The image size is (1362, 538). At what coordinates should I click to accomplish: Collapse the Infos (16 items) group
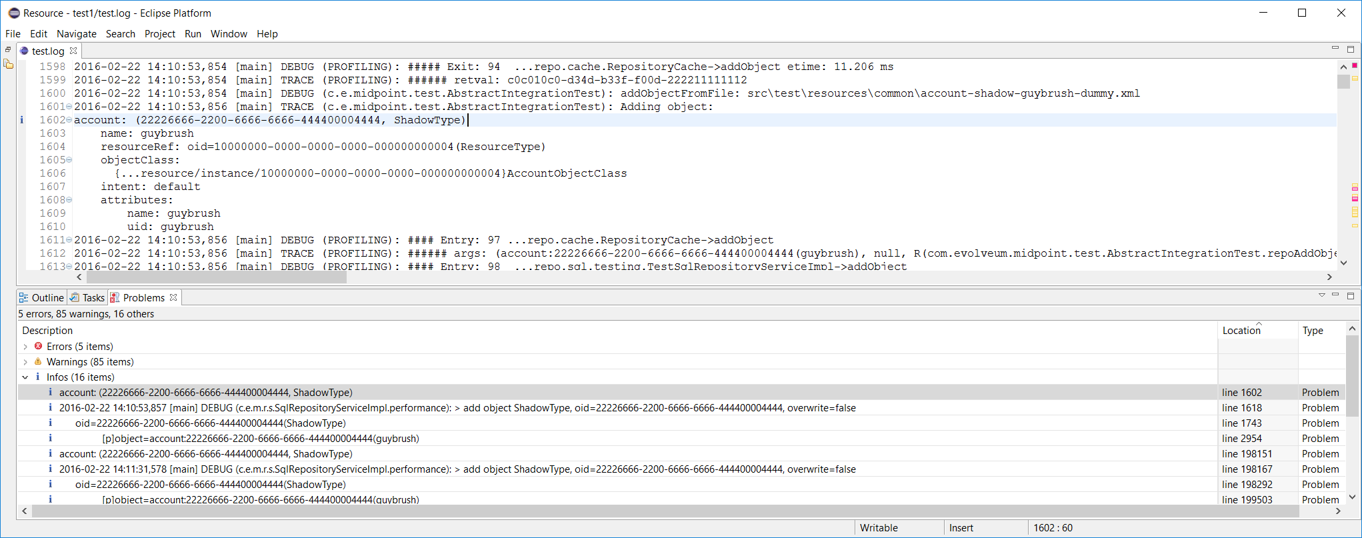coord(25,377)
